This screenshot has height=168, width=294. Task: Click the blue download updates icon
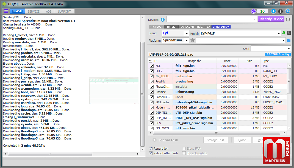274,12
